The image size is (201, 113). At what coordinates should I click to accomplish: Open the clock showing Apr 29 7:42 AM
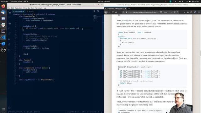(104, 1)
